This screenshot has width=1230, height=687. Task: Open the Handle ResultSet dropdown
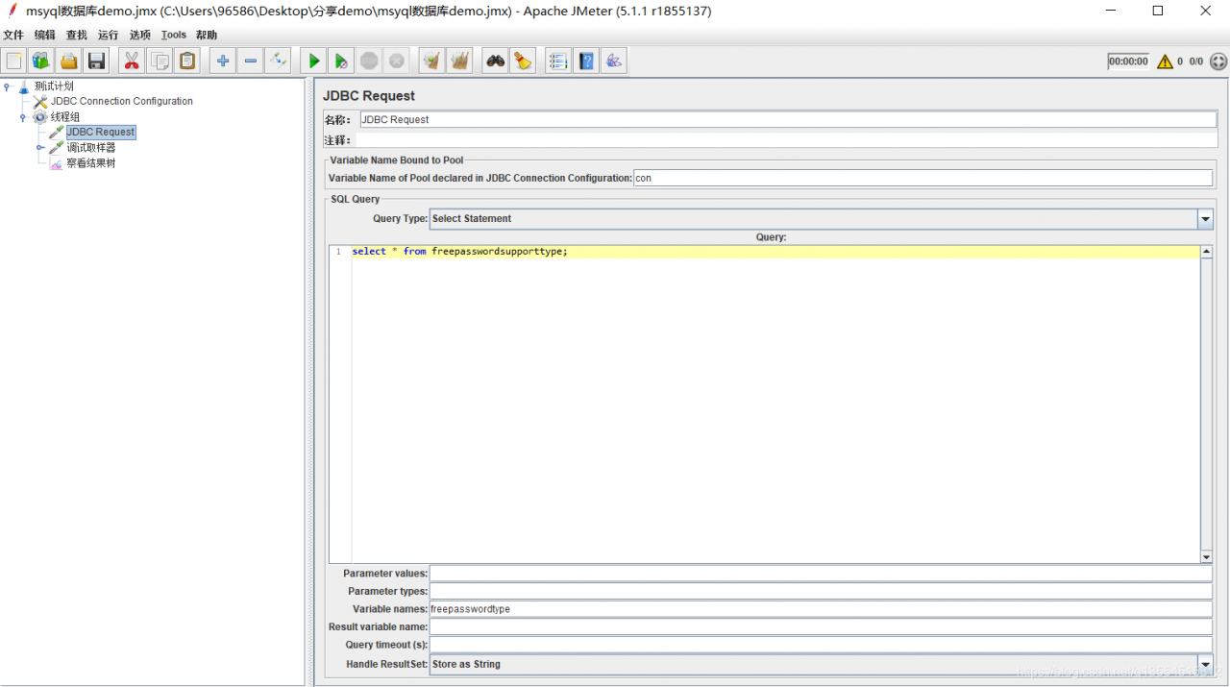pyautogui.click(x=1205, y=664)
